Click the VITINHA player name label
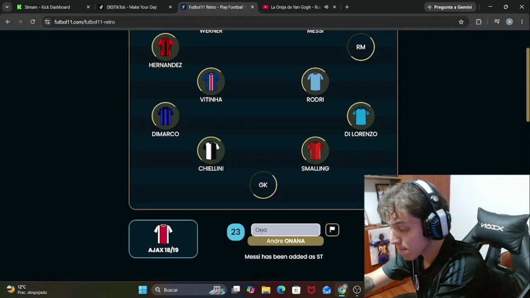Viewport: 530px width, 298px height. (x=211, y=99)
